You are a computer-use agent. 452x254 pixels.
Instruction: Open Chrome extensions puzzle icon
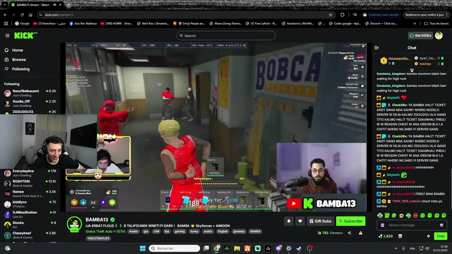(342, 15)
